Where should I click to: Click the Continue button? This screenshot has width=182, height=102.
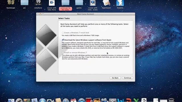pyautogui.click(x=127, y=78)
